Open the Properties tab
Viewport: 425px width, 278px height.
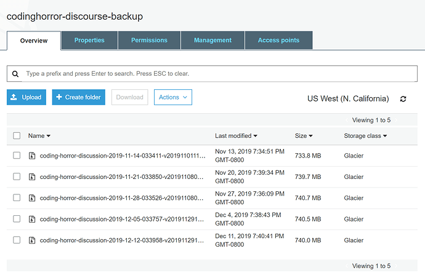point(89,41)
